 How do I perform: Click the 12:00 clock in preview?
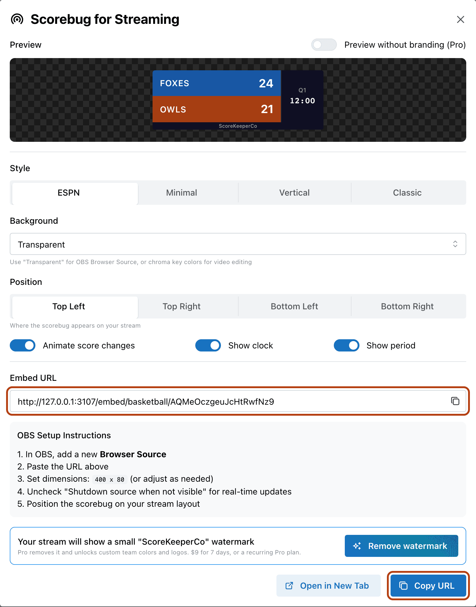pyautogui.click(x=302, y=101)
